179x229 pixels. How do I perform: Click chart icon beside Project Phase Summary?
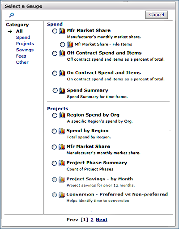pos(62,163)
